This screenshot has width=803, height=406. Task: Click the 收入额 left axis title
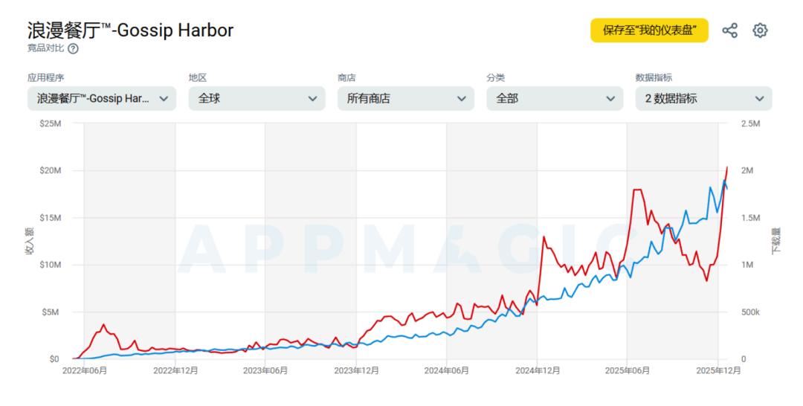pos(30,241)
